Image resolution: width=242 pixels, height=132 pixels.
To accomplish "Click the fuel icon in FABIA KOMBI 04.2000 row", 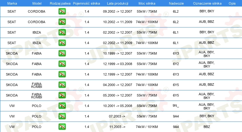I will (62, 85).
